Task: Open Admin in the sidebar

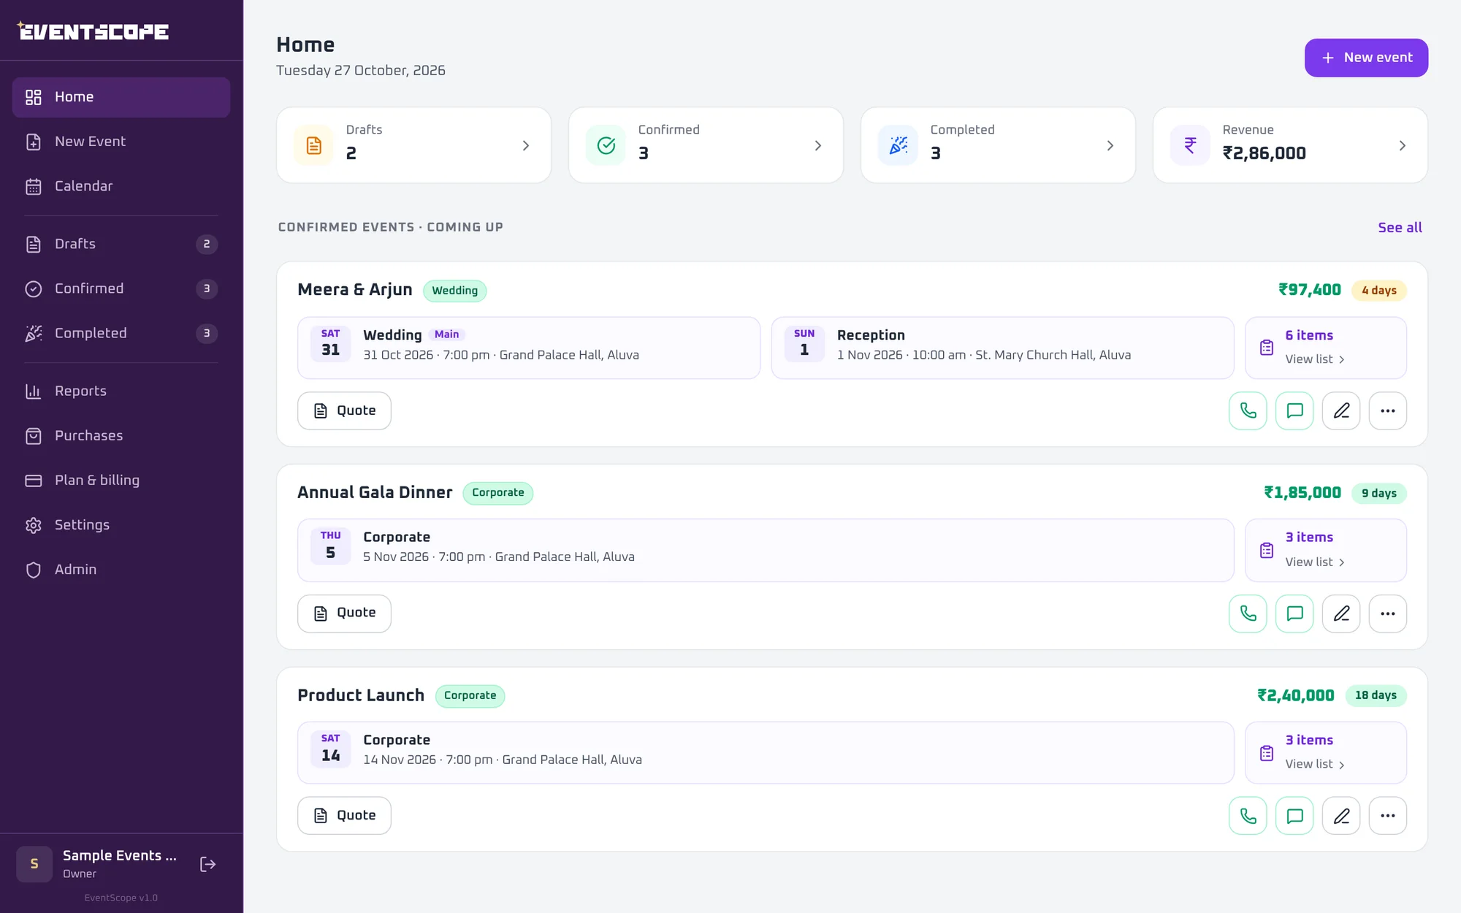Action: (121, 569)
